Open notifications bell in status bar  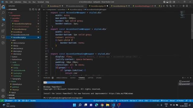[x=190, y=101]
